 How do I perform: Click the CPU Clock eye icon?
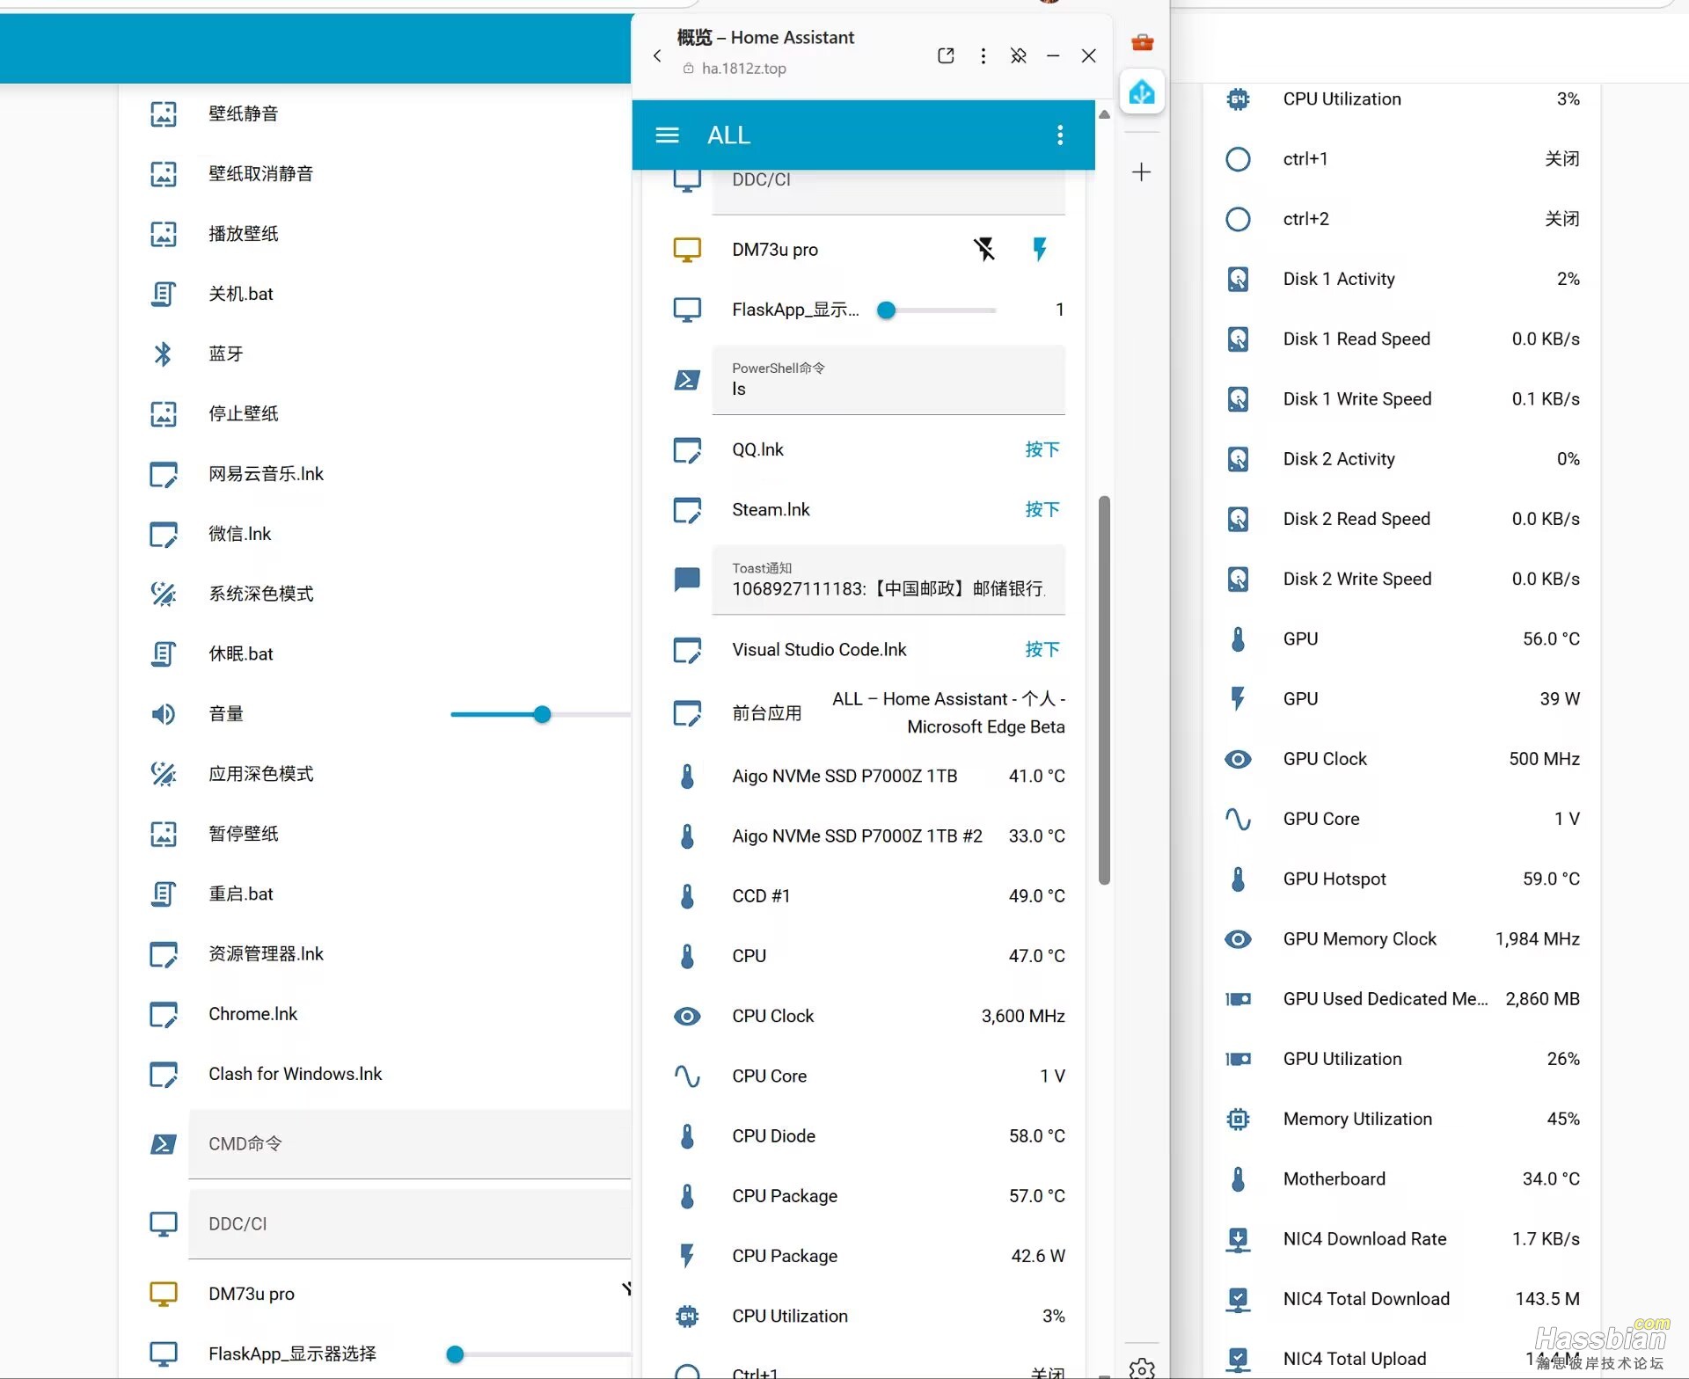(x=687, y=1016)
